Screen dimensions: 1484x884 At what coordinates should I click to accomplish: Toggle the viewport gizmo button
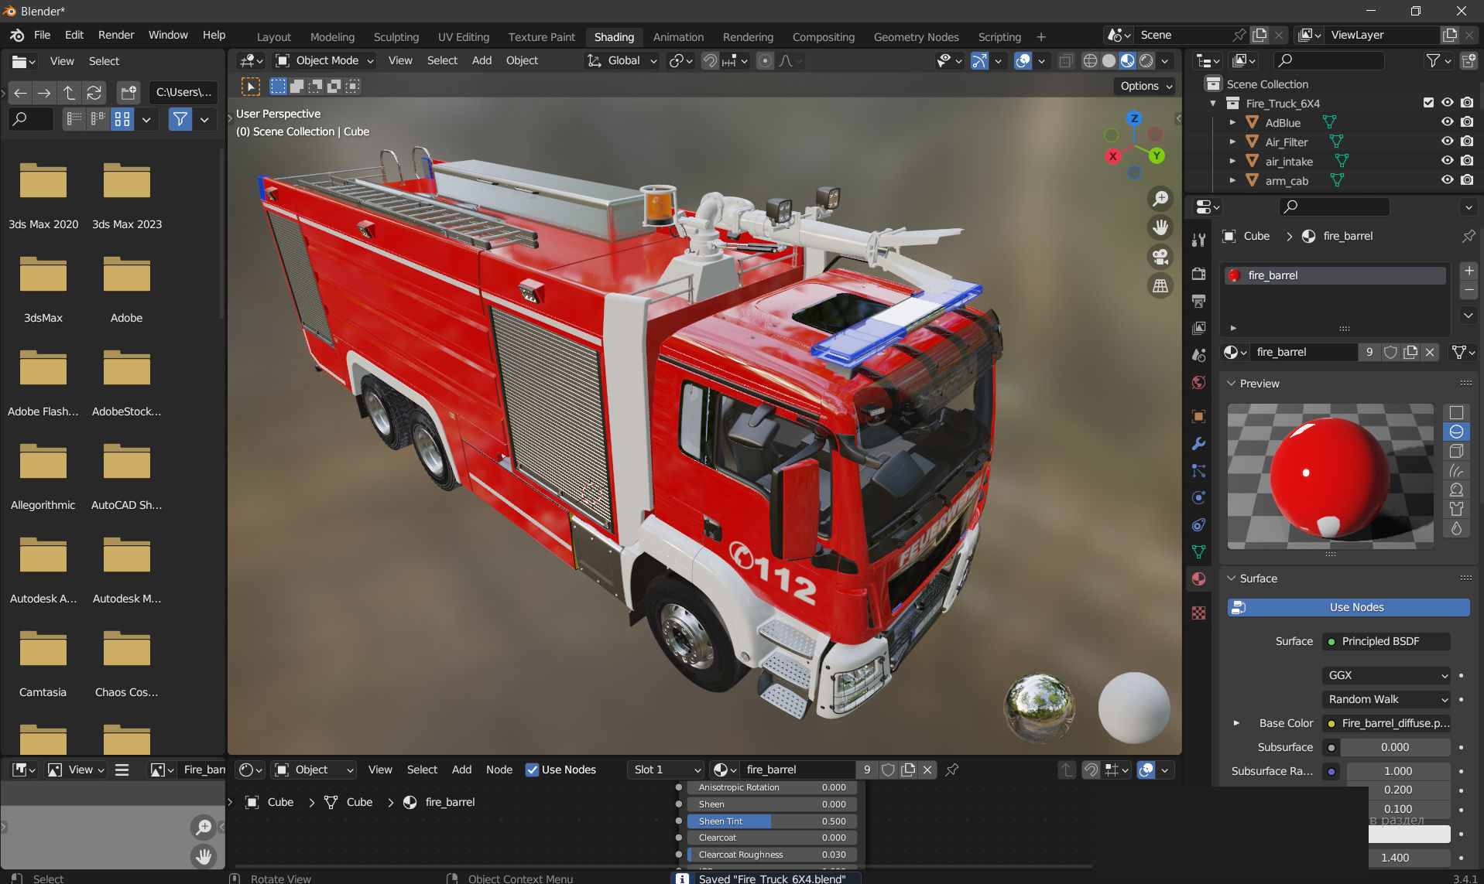(x=979, y=60)
